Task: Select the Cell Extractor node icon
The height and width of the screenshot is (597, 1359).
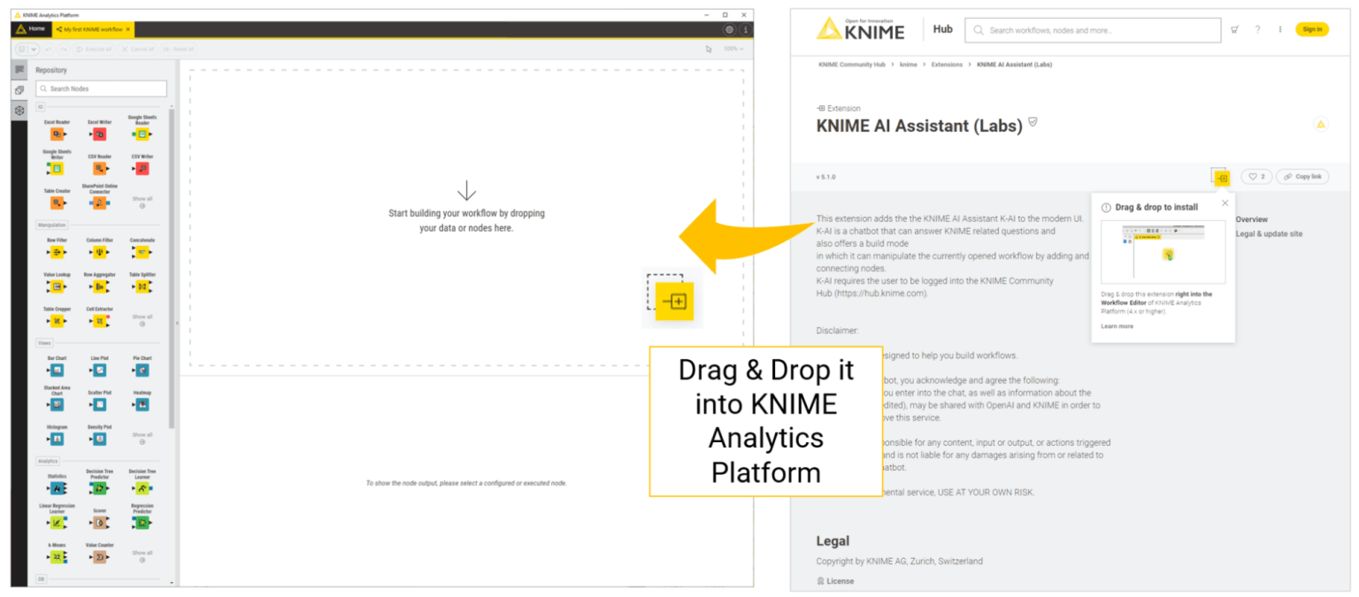Action: 99,321
